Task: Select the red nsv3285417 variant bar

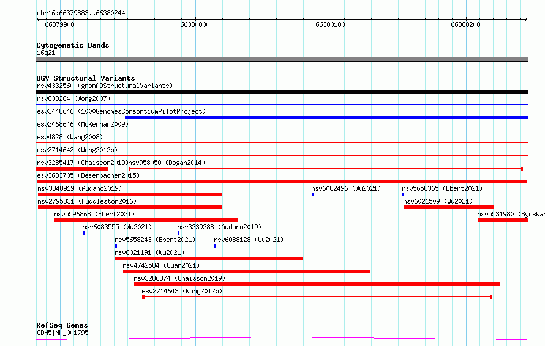Action: pos(72,169)
